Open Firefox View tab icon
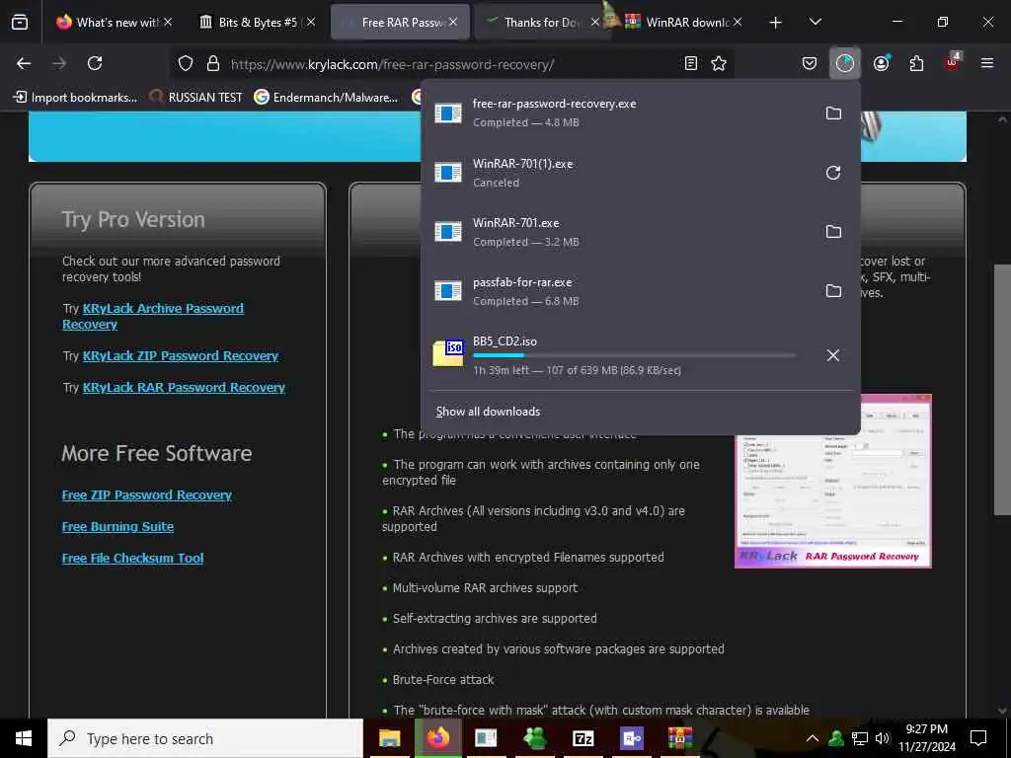1011x758 pixels. pos(20,23)
